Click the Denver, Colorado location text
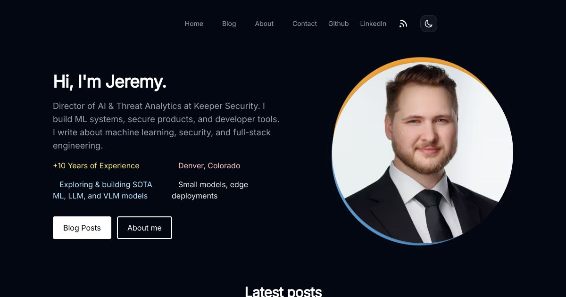The width and height of the screenshot is (566, 297). click(x=209, y=165)
